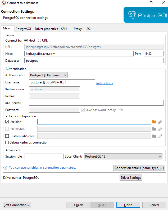This screenshot has height=210, width=168.
Task: Open the Authentication method dropdown
Action: click(48, 75)
